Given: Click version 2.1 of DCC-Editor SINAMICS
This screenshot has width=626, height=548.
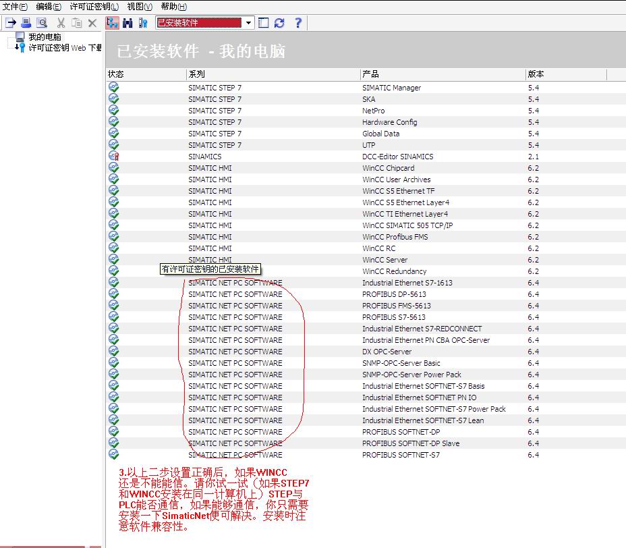Looking at the screenshot, I should point(533,157).
